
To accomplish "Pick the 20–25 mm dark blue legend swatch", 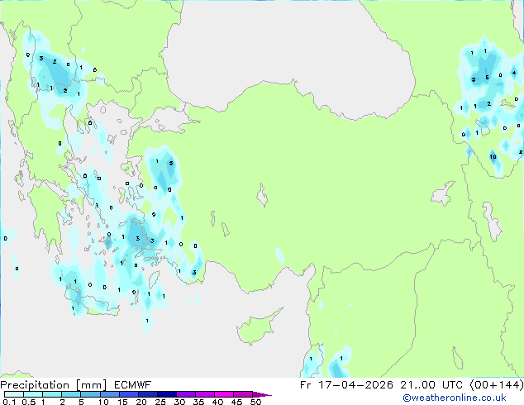I will coord(147,394).
